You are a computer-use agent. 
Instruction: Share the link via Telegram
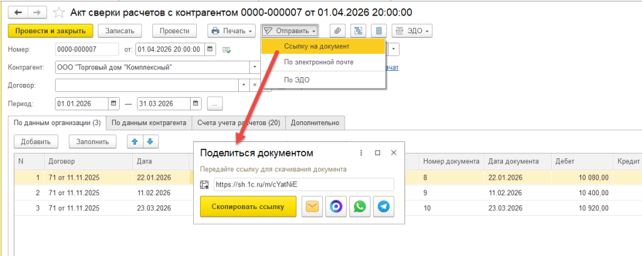(383, 207)
